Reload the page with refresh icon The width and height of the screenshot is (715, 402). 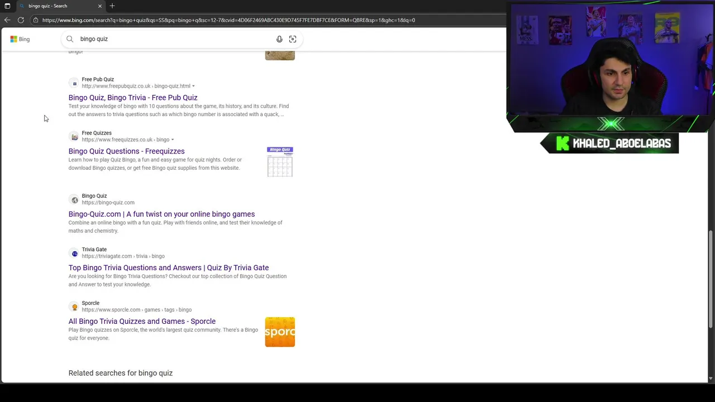(x=21, y=20)
